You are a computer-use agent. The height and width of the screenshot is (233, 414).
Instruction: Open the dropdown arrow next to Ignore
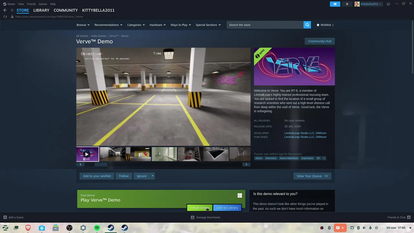coord(153,176)
